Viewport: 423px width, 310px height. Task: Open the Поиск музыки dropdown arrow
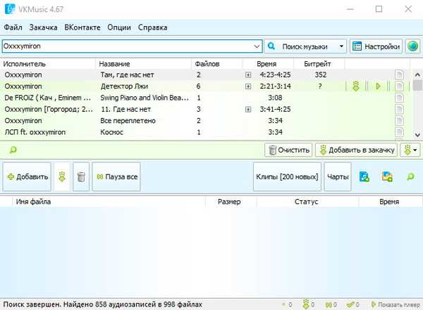pos(341,46)
